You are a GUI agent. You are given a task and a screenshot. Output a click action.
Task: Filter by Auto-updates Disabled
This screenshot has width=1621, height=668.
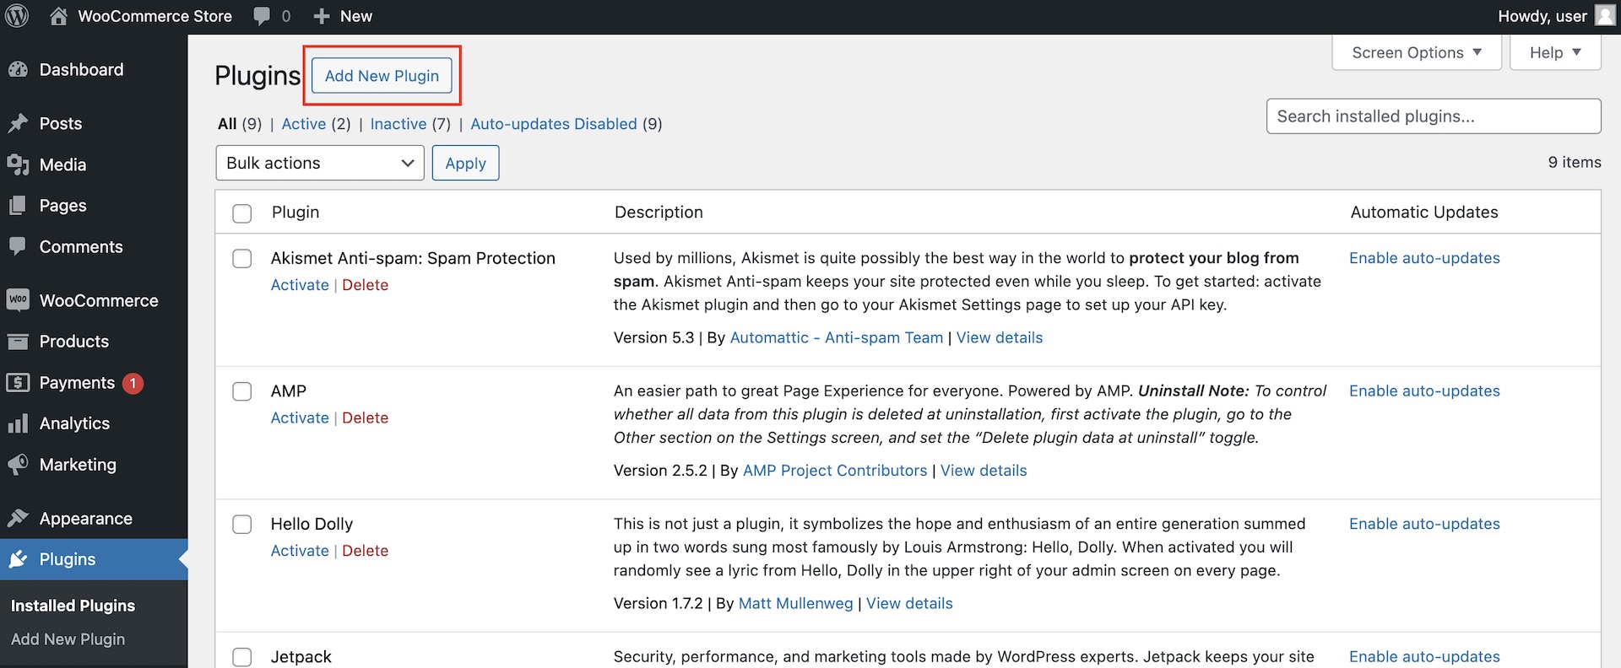pos(554,124)
